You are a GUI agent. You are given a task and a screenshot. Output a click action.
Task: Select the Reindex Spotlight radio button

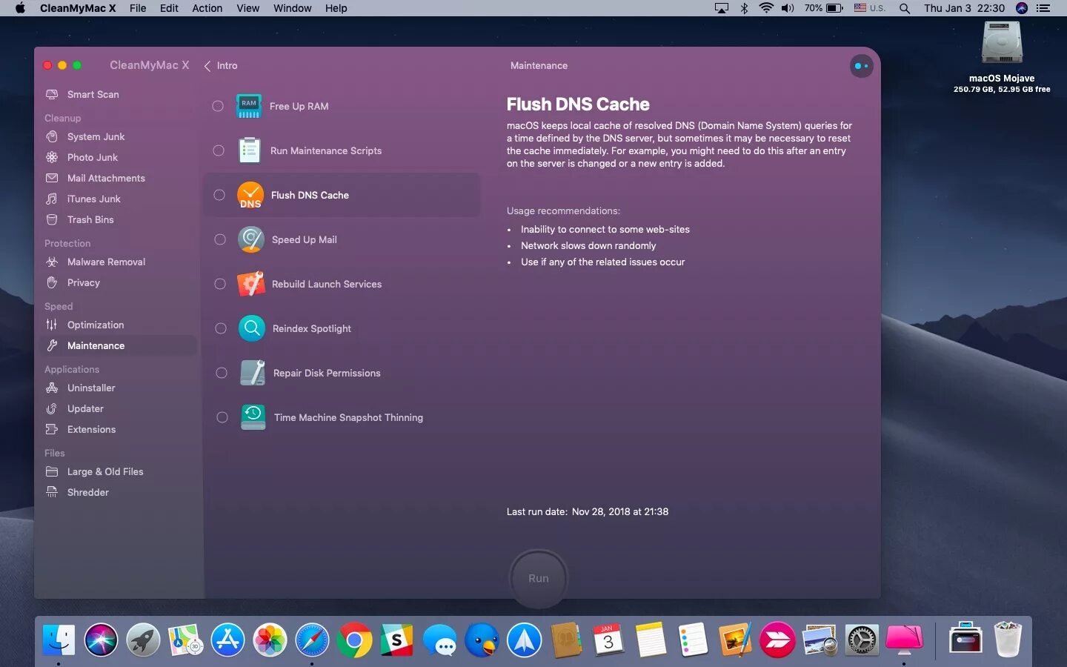tap(221, 328)
